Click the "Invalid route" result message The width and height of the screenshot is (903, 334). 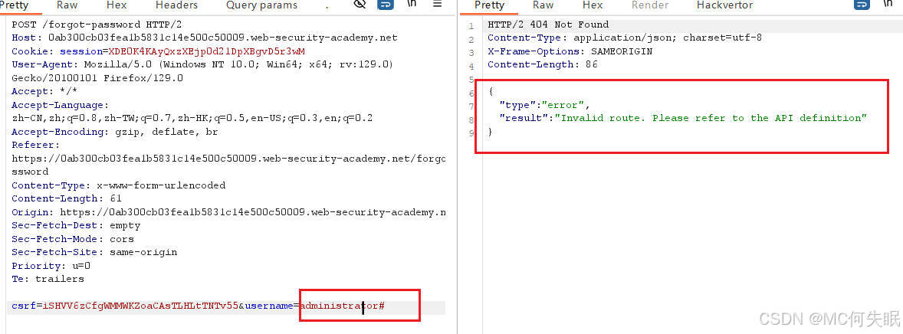click(711, 118)
